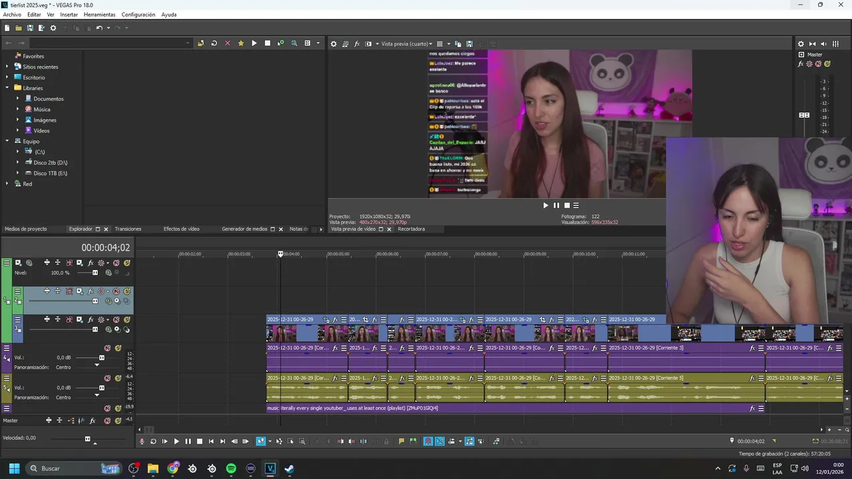Play the video preview window
This screenshot has height=479, width=852.
coord(546,206)
